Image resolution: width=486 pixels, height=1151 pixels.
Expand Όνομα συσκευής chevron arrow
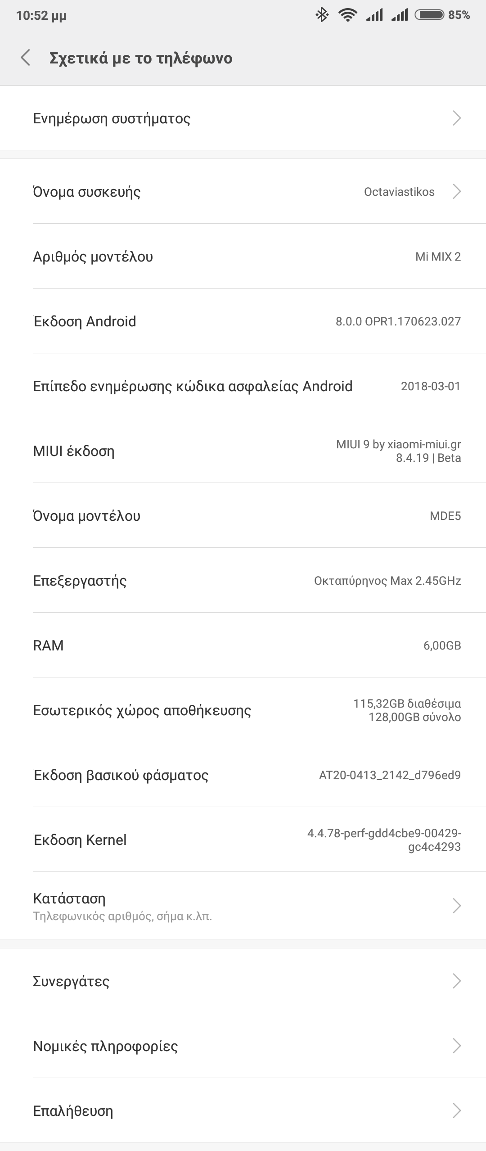[457, 191]
